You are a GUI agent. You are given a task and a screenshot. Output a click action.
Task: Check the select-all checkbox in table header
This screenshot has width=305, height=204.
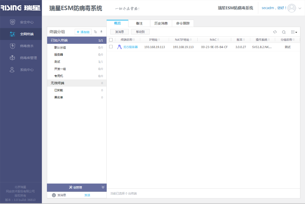pyautogui.click(x=111, y=40)
